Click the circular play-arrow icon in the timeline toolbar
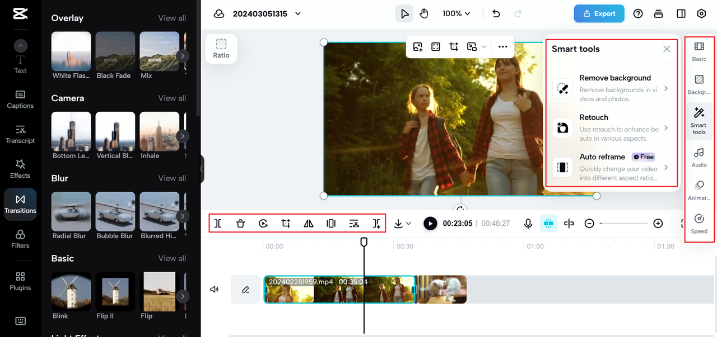This screenshot has width=717, height=337. click(263, 224)
